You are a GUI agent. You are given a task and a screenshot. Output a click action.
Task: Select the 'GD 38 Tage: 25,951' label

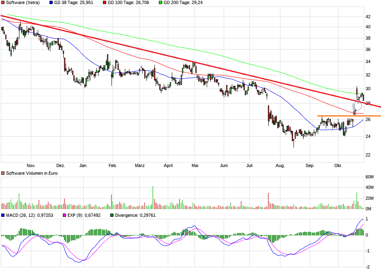[x=74, y=3]
